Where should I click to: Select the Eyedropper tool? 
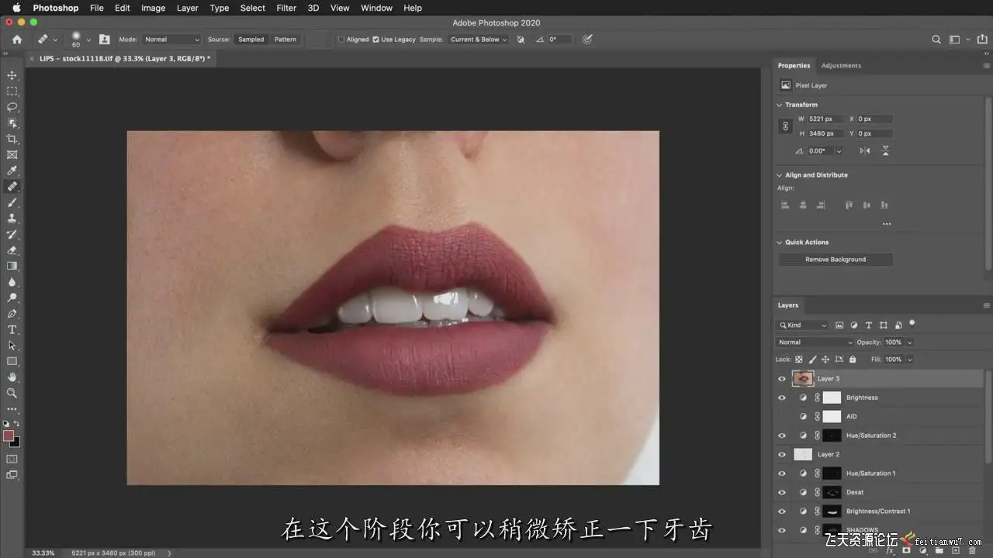click(12, 170)
